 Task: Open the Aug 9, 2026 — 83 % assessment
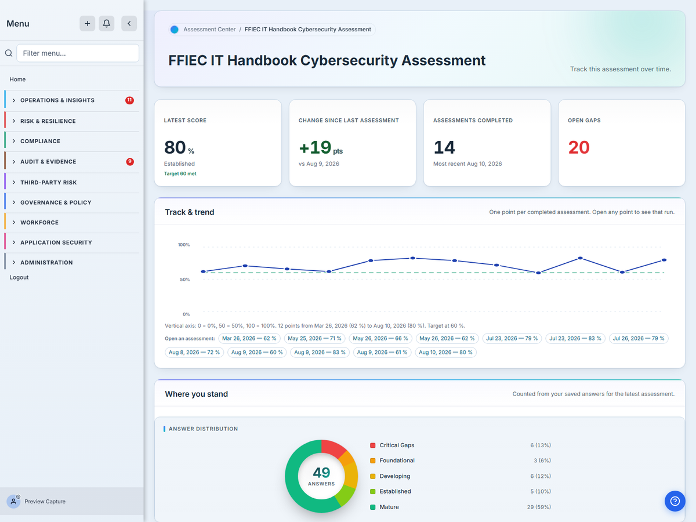pos(320,352)
